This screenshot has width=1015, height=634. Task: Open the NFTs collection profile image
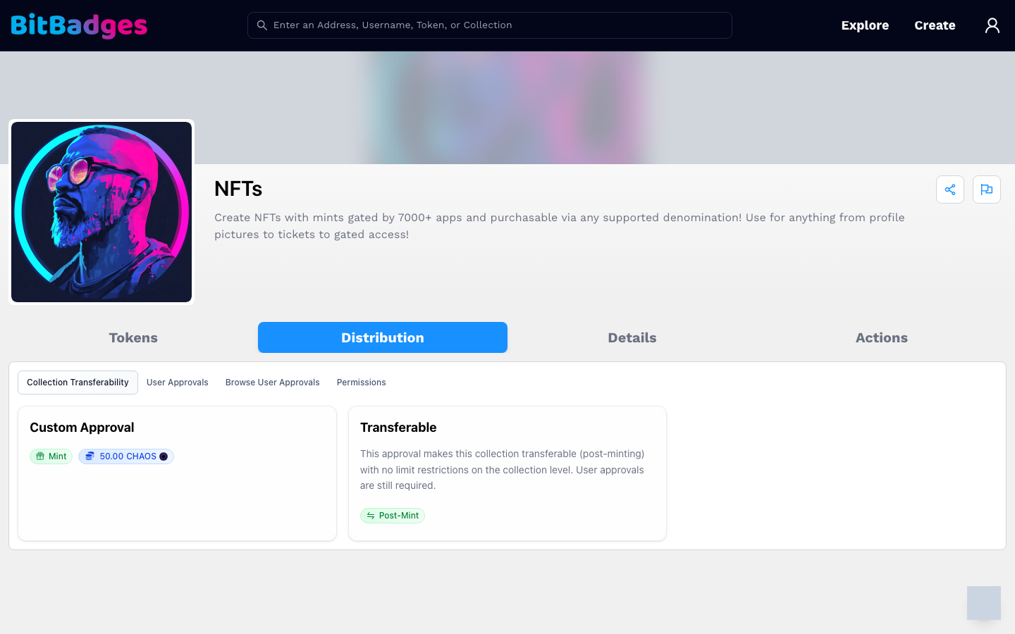point(101,212)
